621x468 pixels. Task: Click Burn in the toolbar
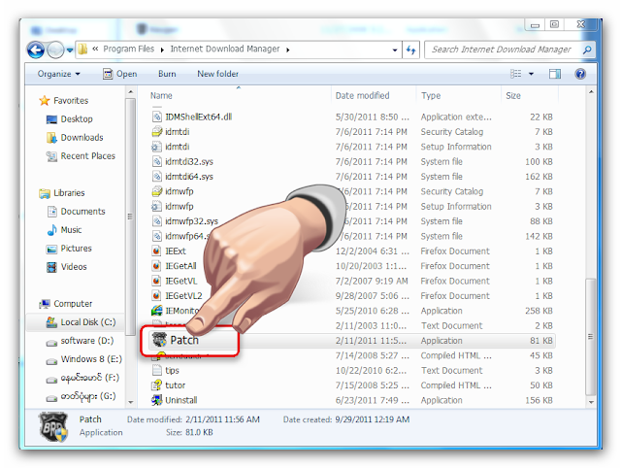coord(167,74)
